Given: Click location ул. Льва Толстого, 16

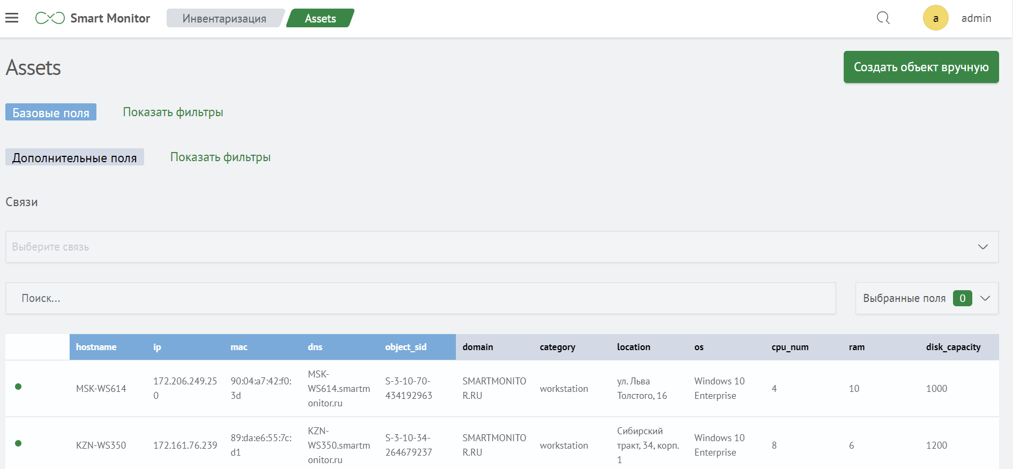Looking at the screenshot, I should [x=642, y=388].
